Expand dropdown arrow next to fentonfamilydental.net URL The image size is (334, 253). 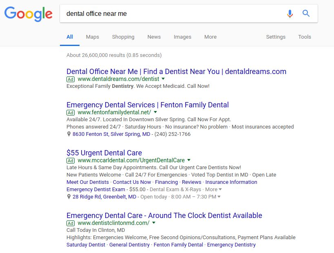(155, 112)
